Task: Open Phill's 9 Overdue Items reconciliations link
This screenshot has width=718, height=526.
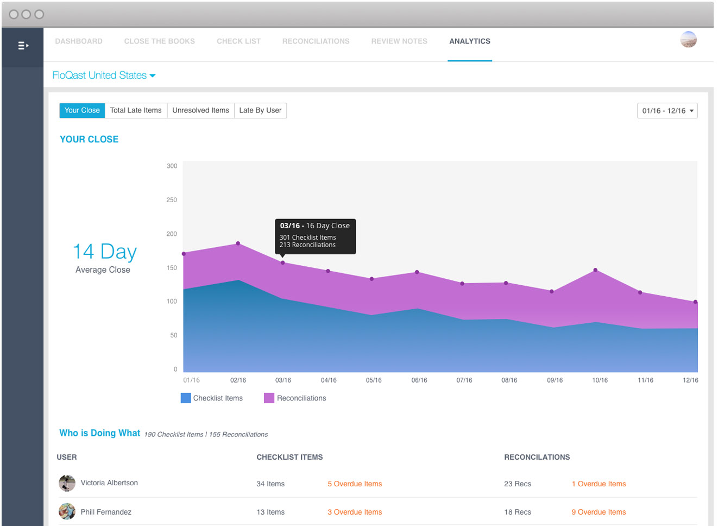Action: [599, 512]
